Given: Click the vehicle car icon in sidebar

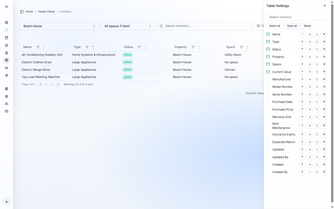Looking at the screenshot, I should [x=7, y=68].
